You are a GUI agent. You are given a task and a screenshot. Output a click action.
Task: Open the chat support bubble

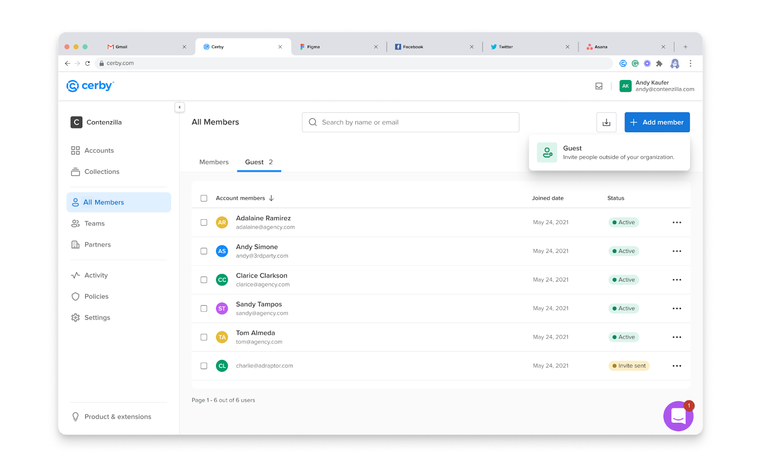678,416
